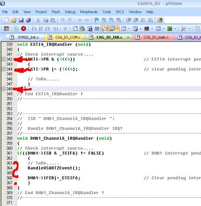The image size is (201, 206).
Task: Go to the previous bookmark icon
Action: 104,20
